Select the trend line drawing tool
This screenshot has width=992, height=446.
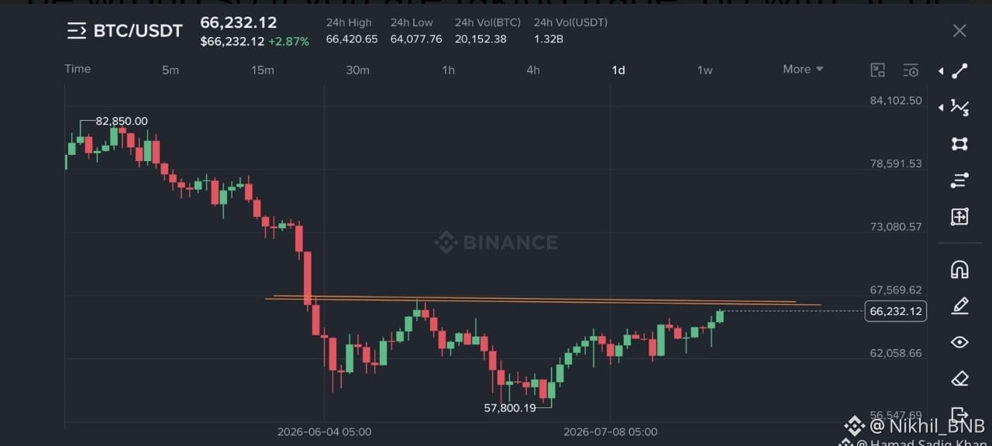(x=959, y=71)
